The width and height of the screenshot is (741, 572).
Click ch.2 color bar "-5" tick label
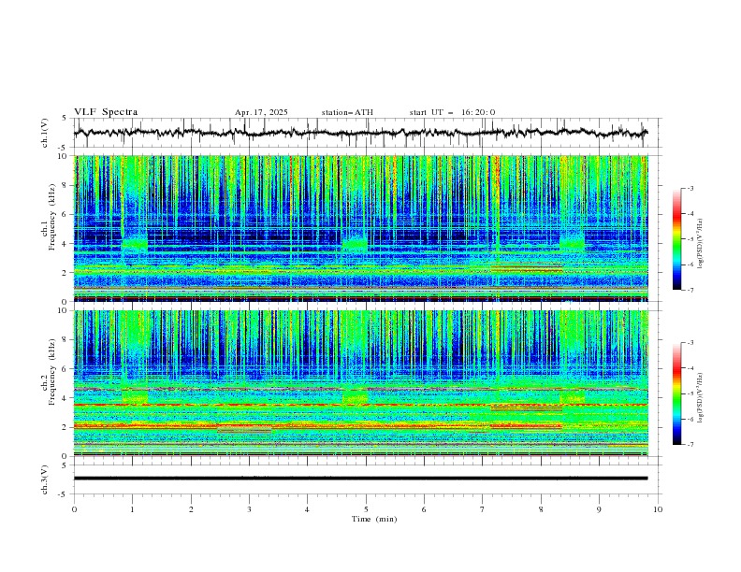[x=690, y=393]
